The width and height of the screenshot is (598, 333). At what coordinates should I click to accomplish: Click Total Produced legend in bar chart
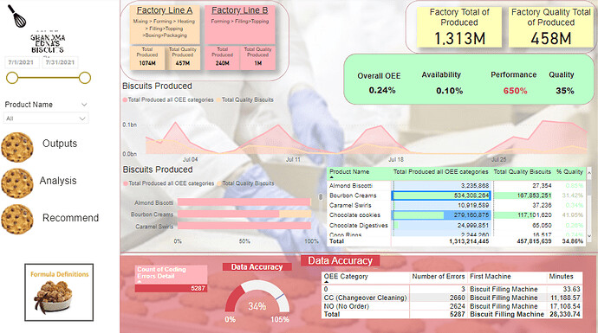click(169, 183)
